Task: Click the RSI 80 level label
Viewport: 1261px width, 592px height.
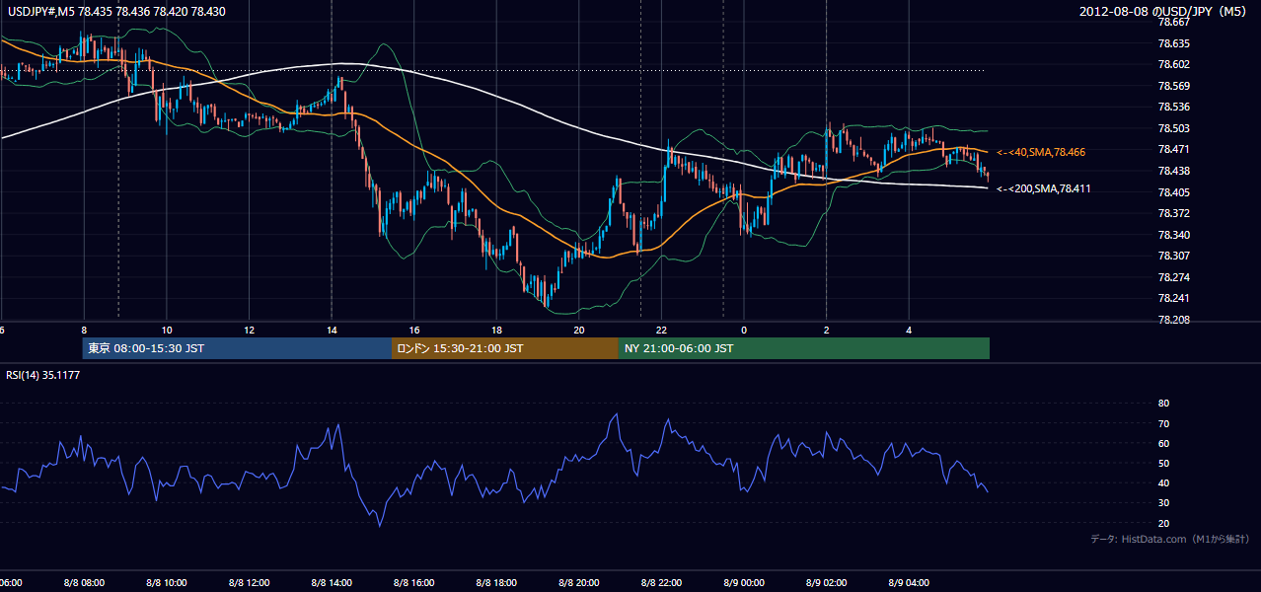Action: (1163, 404)
